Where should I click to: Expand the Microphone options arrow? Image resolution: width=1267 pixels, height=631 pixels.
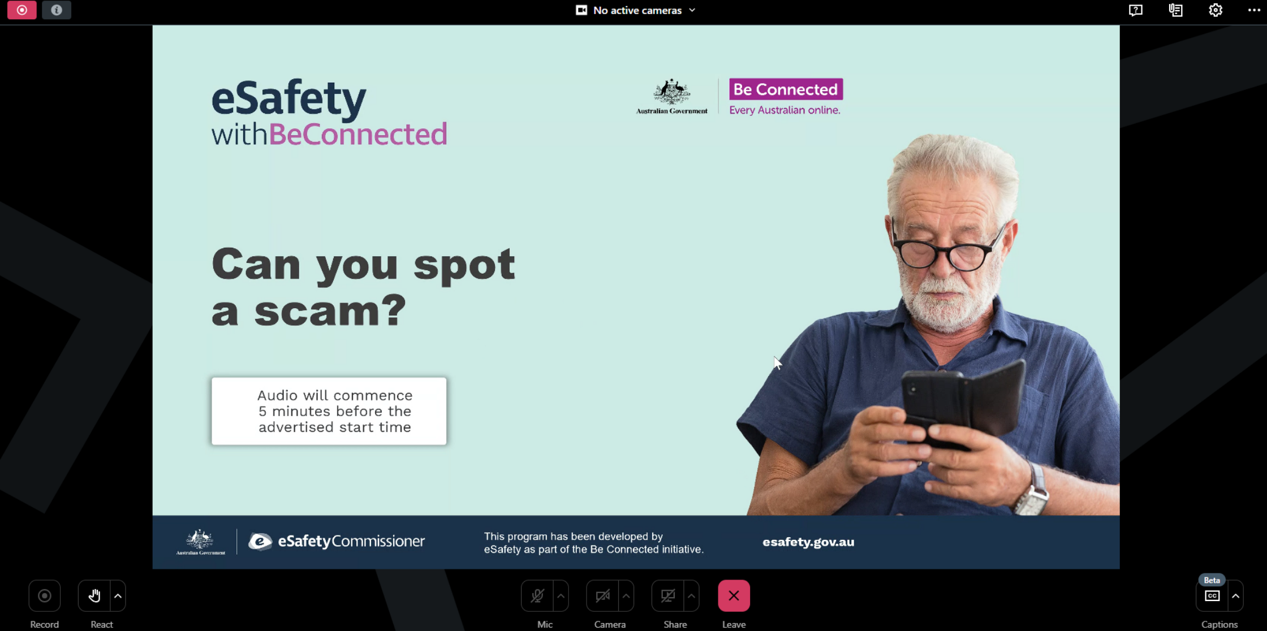coord(561,595)
